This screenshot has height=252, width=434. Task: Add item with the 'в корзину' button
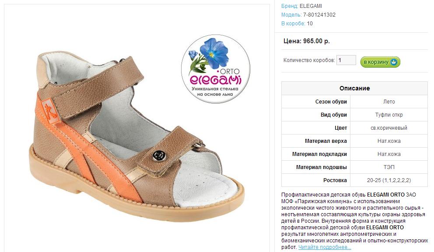pyautogui.click(x=380, y=62)
